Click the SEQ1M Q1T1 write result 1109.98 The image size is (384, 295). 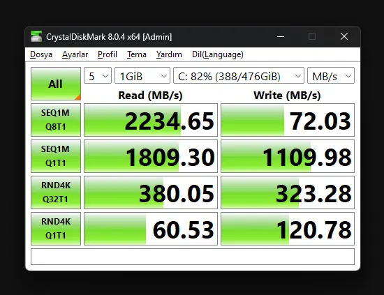click(288, 156)
